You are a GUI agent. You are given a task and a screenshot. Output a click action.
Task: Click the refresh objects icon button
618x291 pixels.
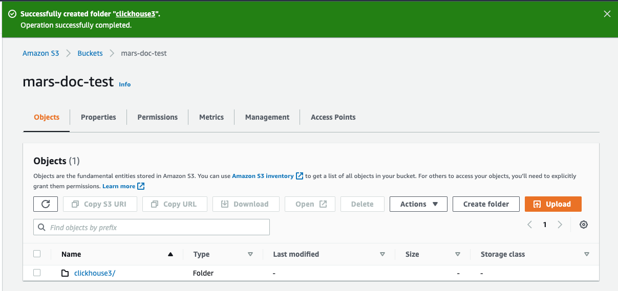[46, 204]
